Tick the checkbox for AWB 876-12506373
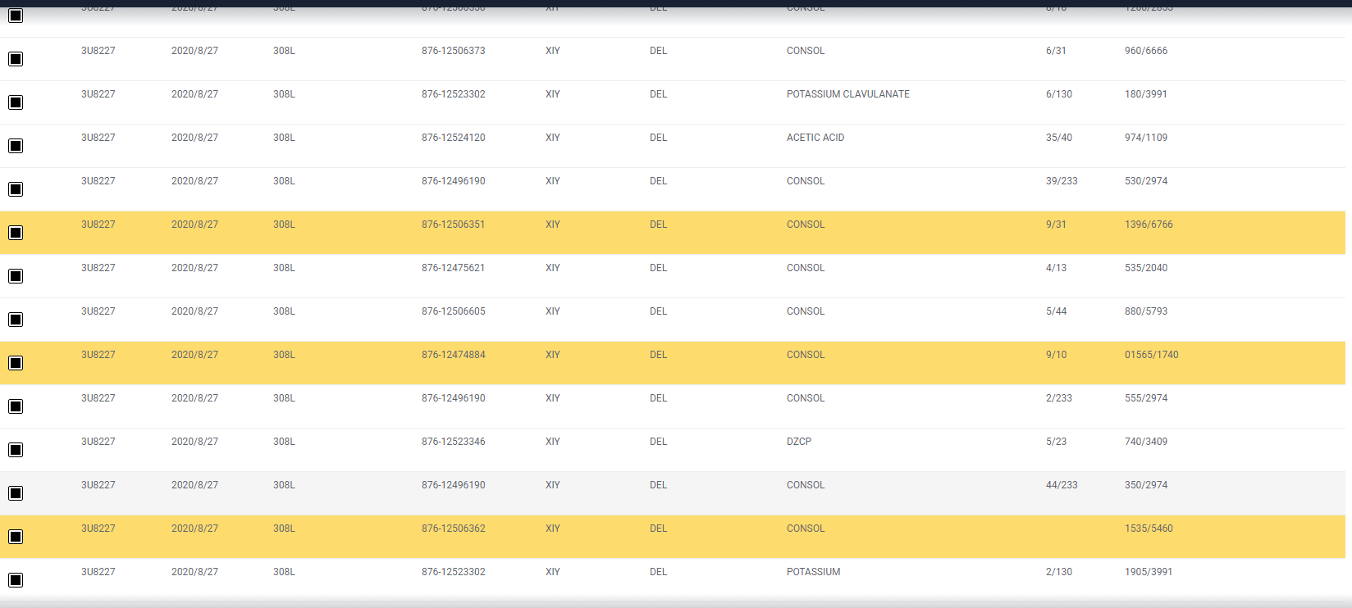Image resolution: width=1352 pixels, height=608 pixels. point(16,59)
